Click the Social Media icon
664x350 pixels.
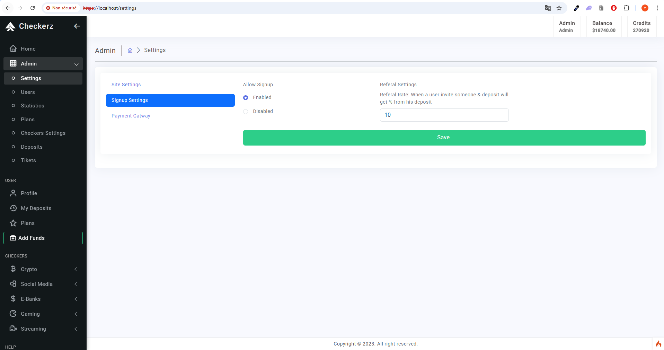coord(13,284)
